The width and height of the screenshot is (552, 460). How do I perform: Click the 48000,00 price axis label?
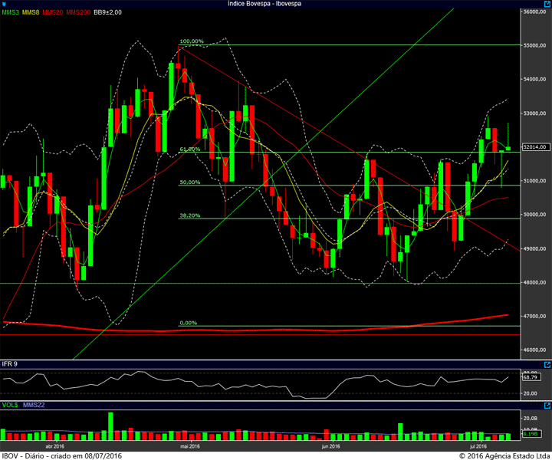pyautogui.click(x=534, y=282)
